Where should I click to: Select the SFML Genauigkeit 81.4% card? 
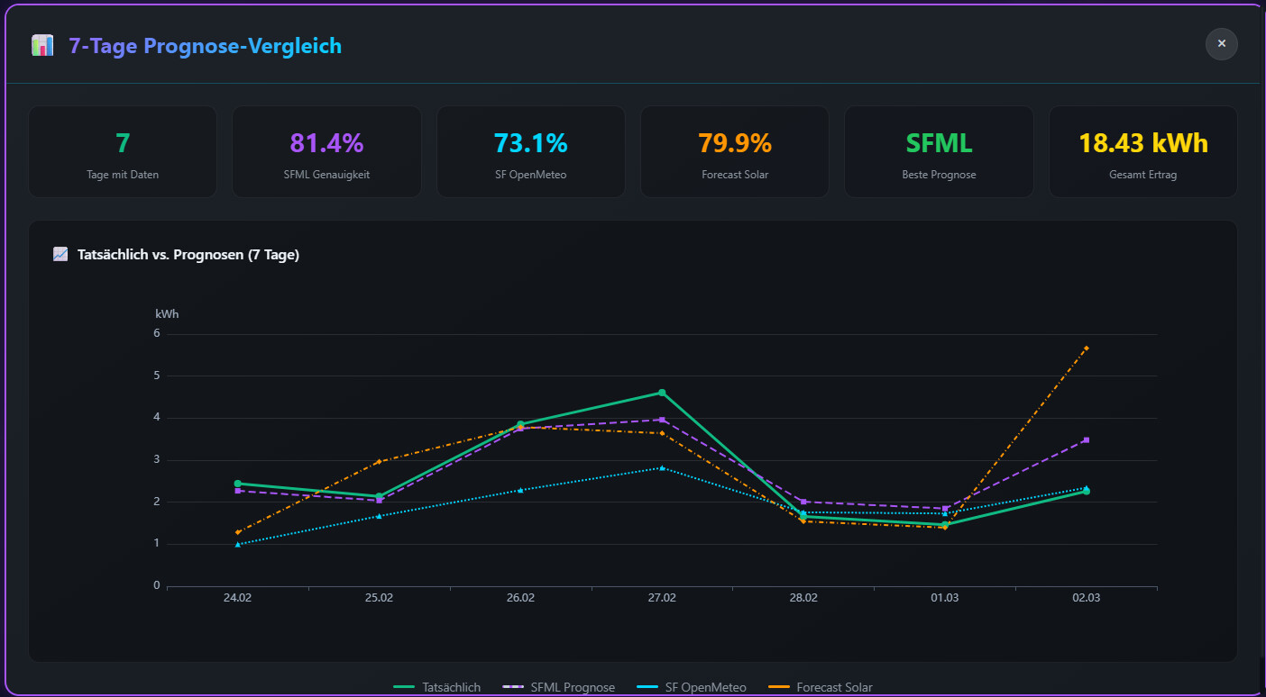(326, 151)
